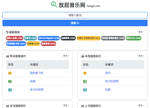Click the bar chart icon beside 上月搜索排行
This screenshot has width=150, height=108.
click(x=83, y=106)
